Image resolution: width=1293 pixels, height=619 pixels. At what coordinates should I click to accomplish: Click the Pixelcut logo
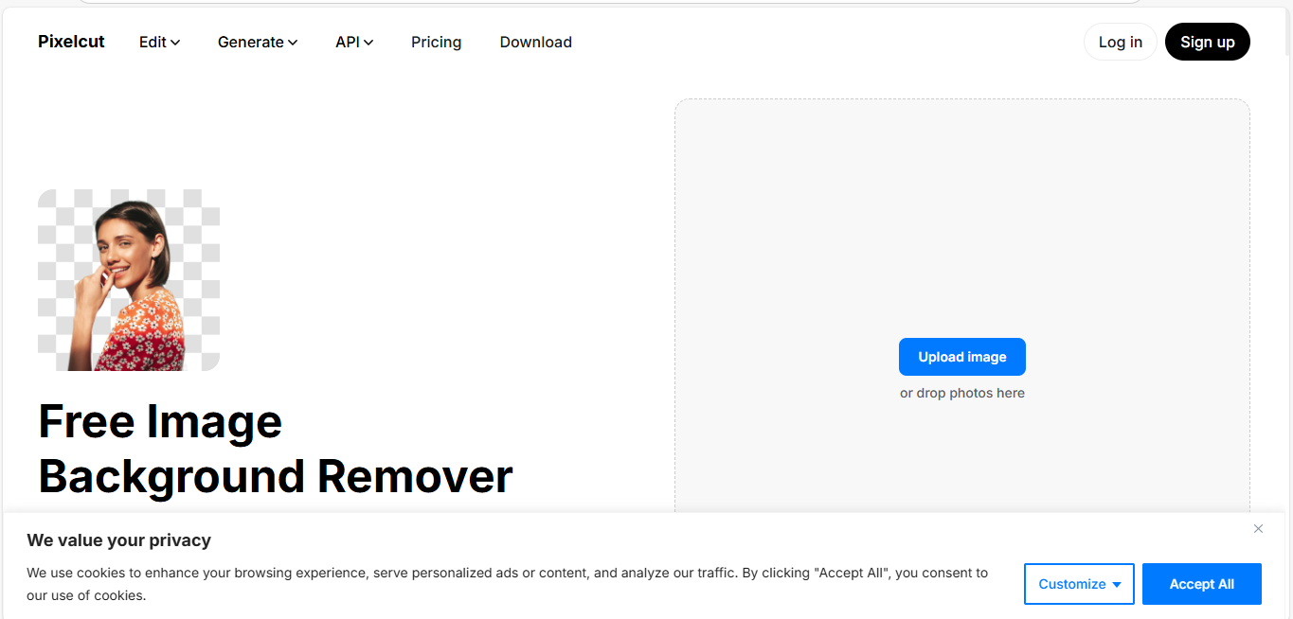click(x=71, y=42)
